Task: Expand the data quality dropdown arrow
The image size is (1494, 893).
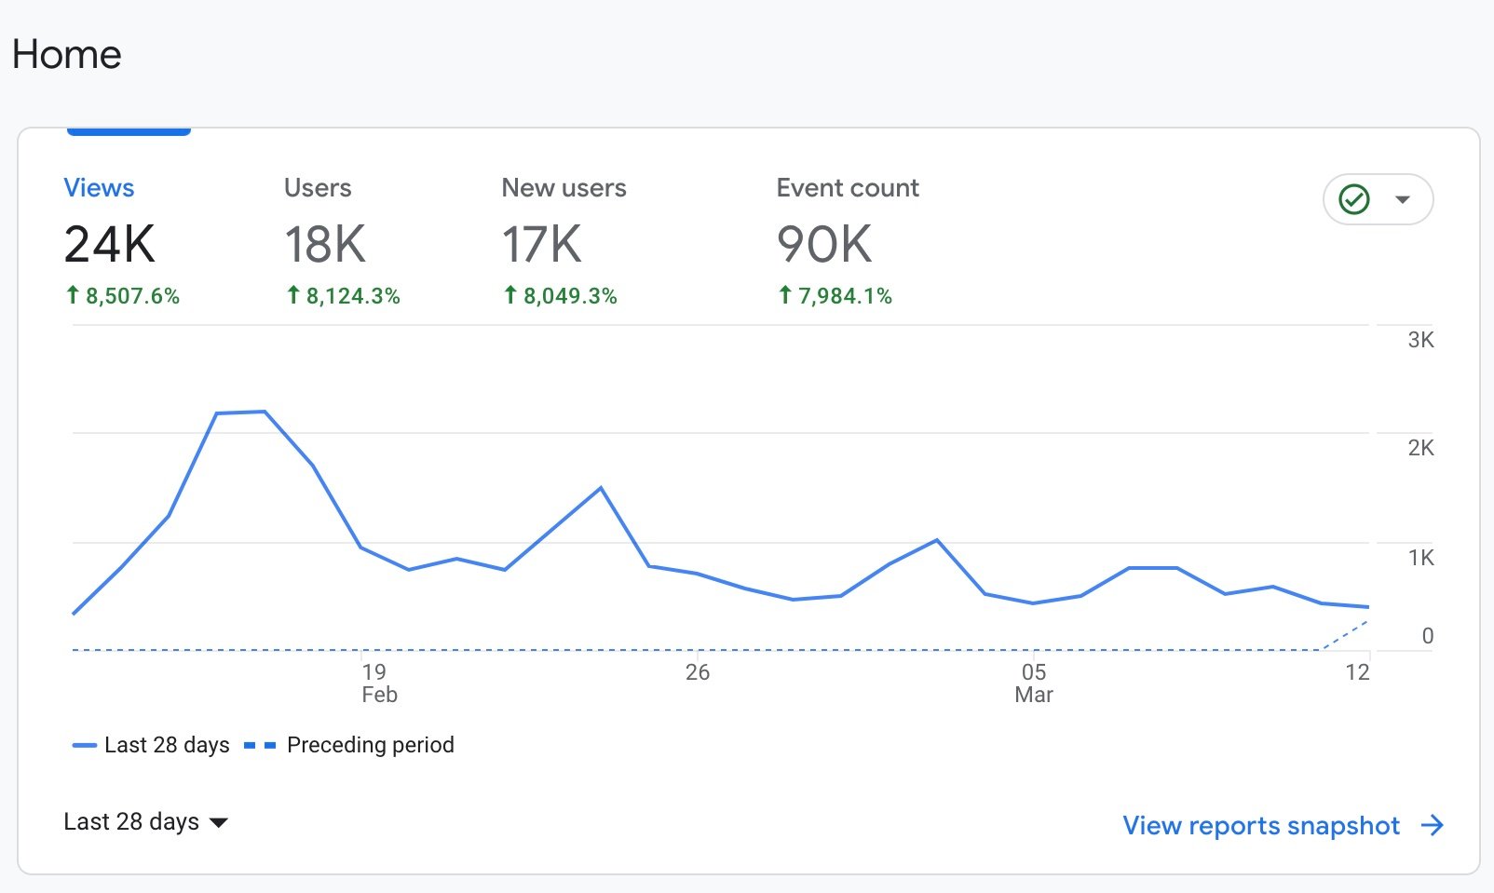Action: 1403,199
